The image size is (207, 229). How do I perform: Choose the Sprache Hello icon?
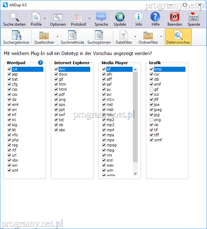click(x=101, y=17)
